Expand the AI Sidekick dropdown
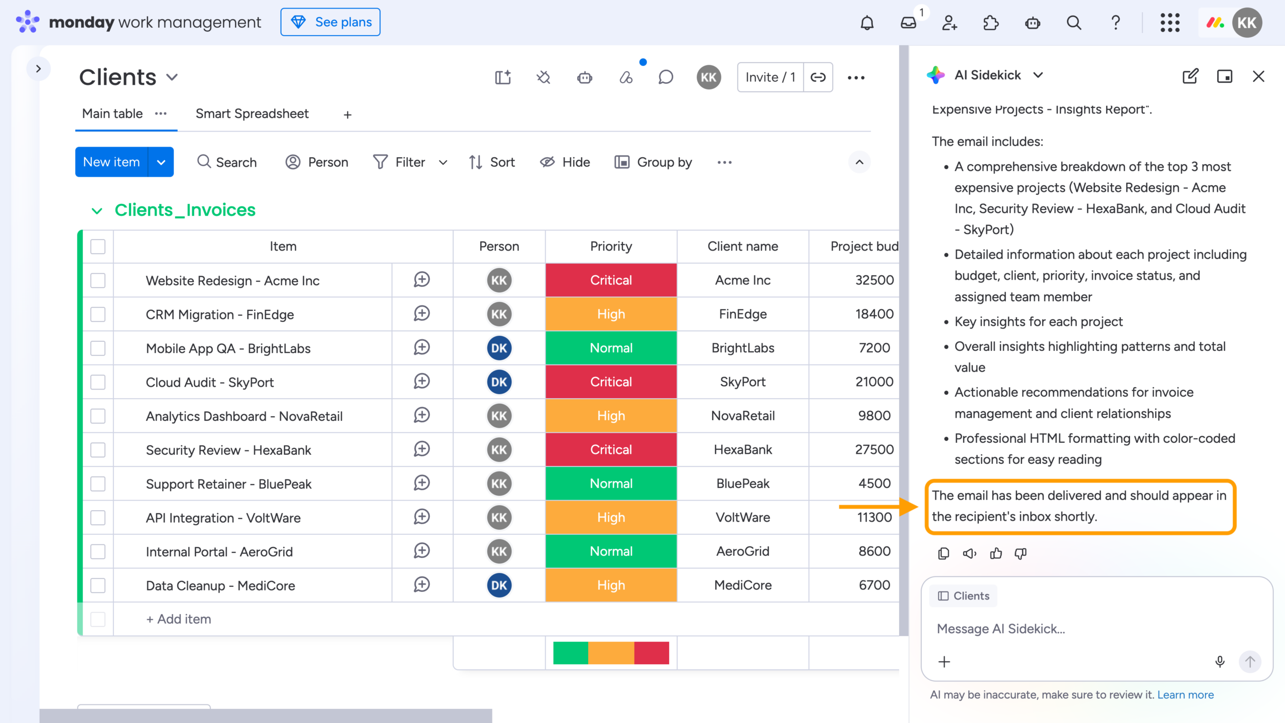 (x=1039, y=75)
